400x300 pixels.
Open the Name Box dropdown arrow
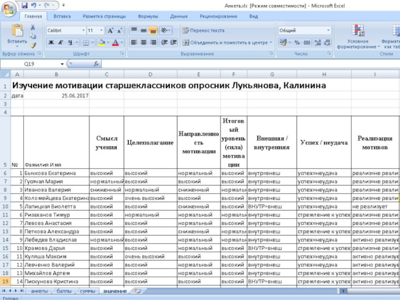tap(62, 64)
